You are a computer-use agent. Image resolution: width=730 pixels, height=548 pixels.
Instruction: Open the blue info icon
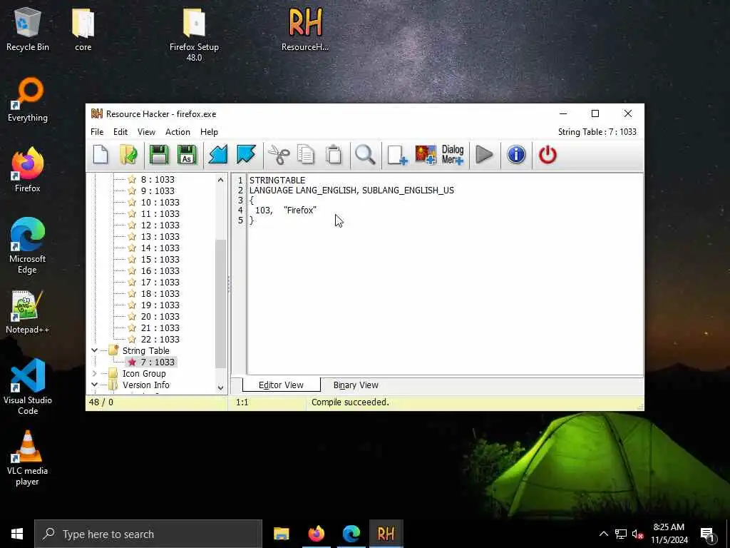(516, 155)
